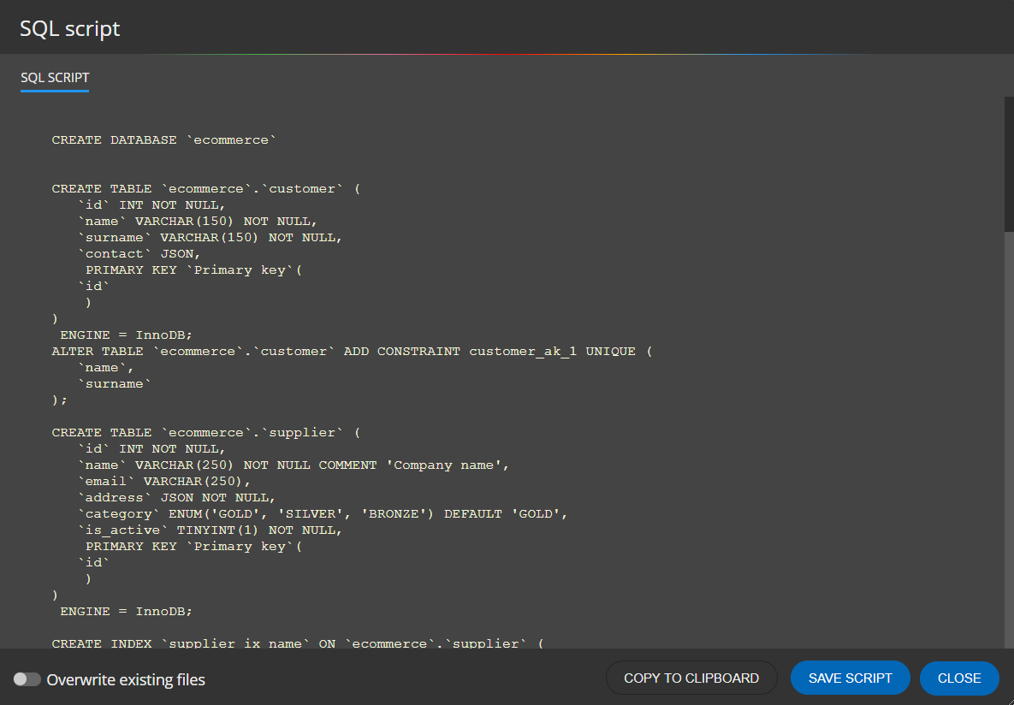The height and width of the screenshot is (705, 1014).
Task: Save the script with SAVE SCRIPT button
Action: (850, 678)
